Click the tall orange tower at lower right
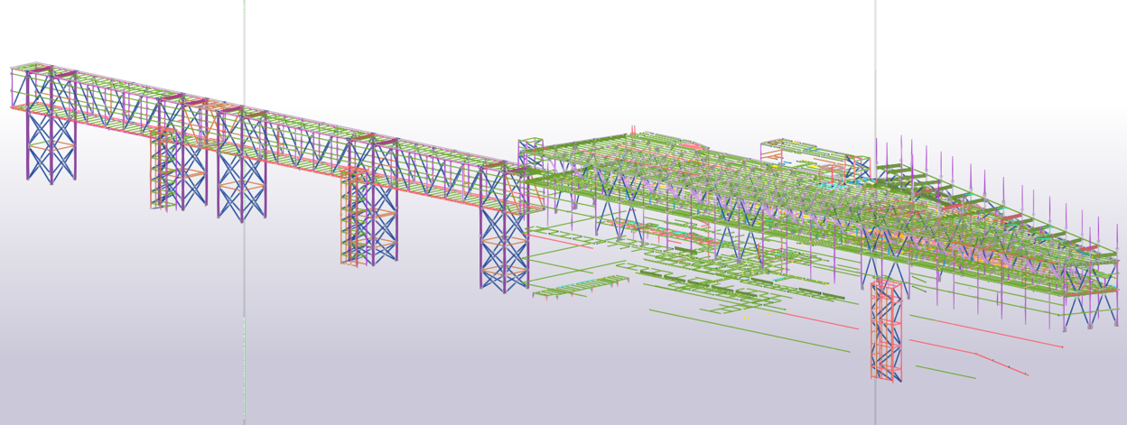This screenshot has width=1127, height=425. tap(886, 330)
